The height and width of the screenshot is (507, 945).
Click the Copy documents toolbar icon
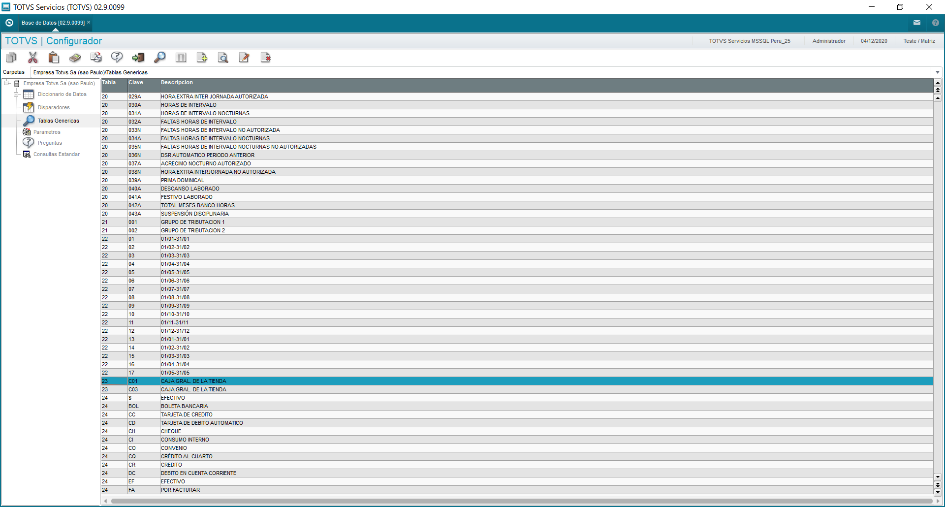coord(11,58)
